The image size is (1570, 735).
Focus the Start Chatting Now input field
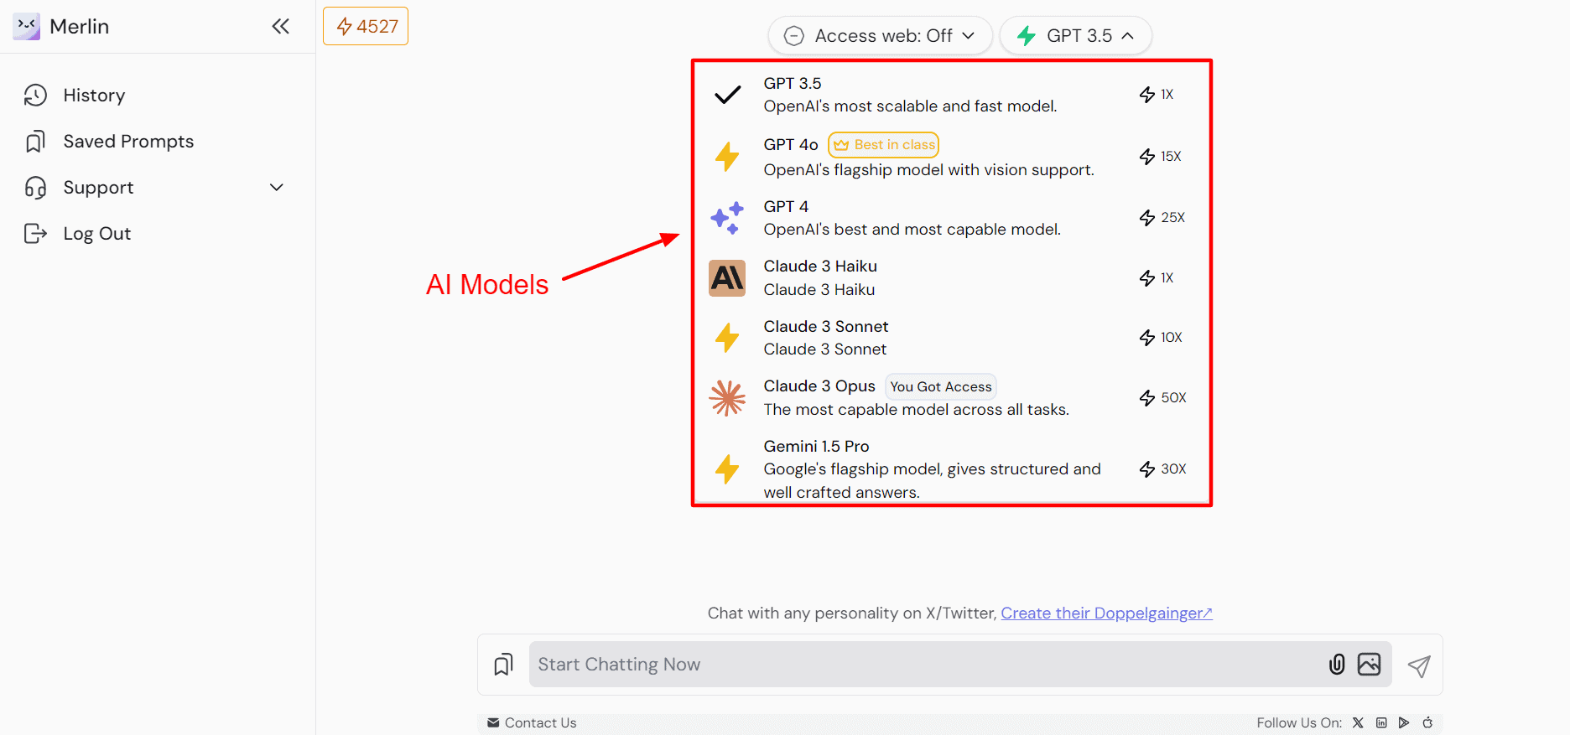coord(923,665)
